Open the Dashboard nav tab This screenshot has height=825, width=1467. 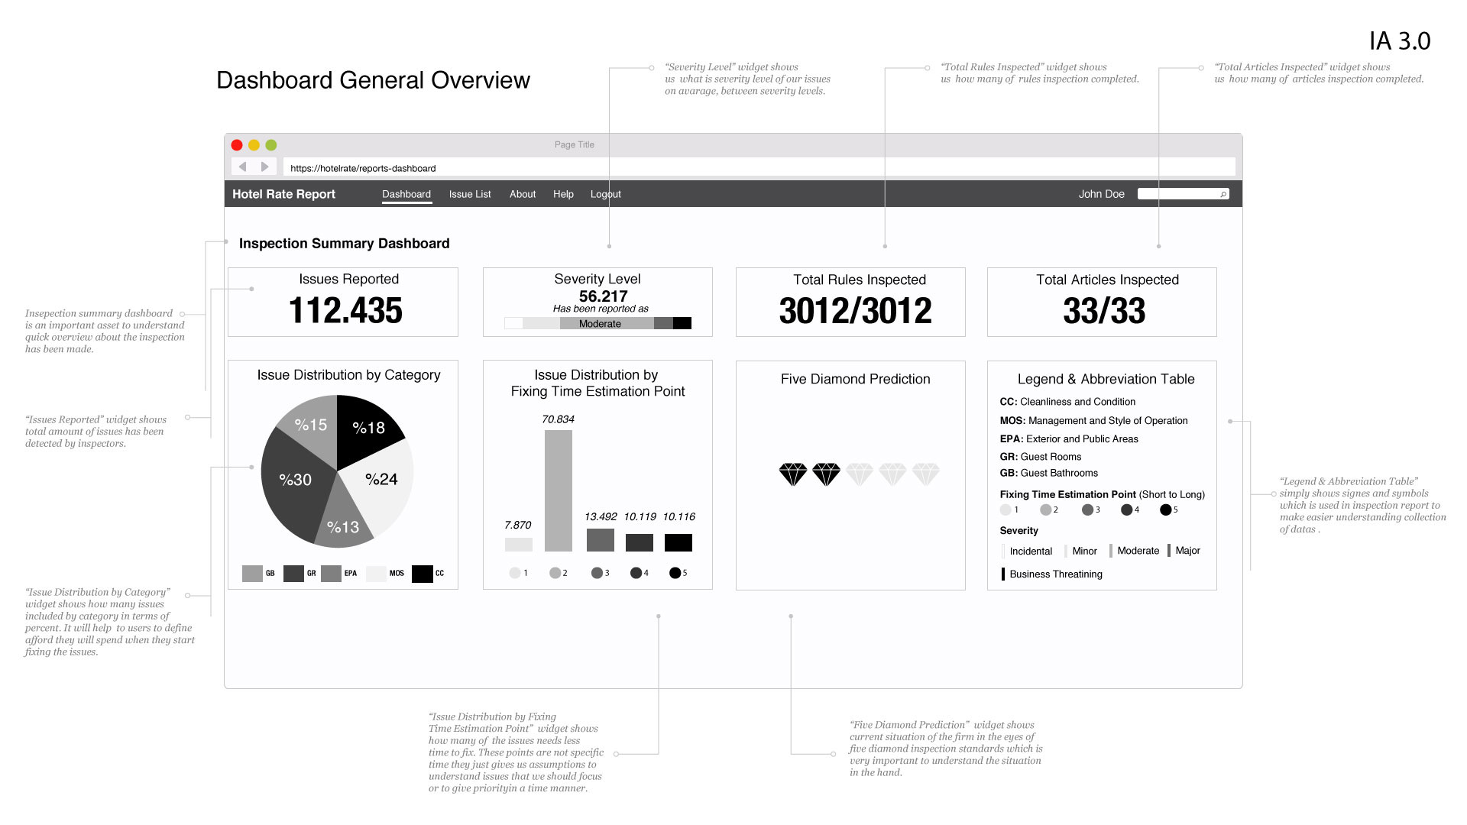click(x=406, y=194)
